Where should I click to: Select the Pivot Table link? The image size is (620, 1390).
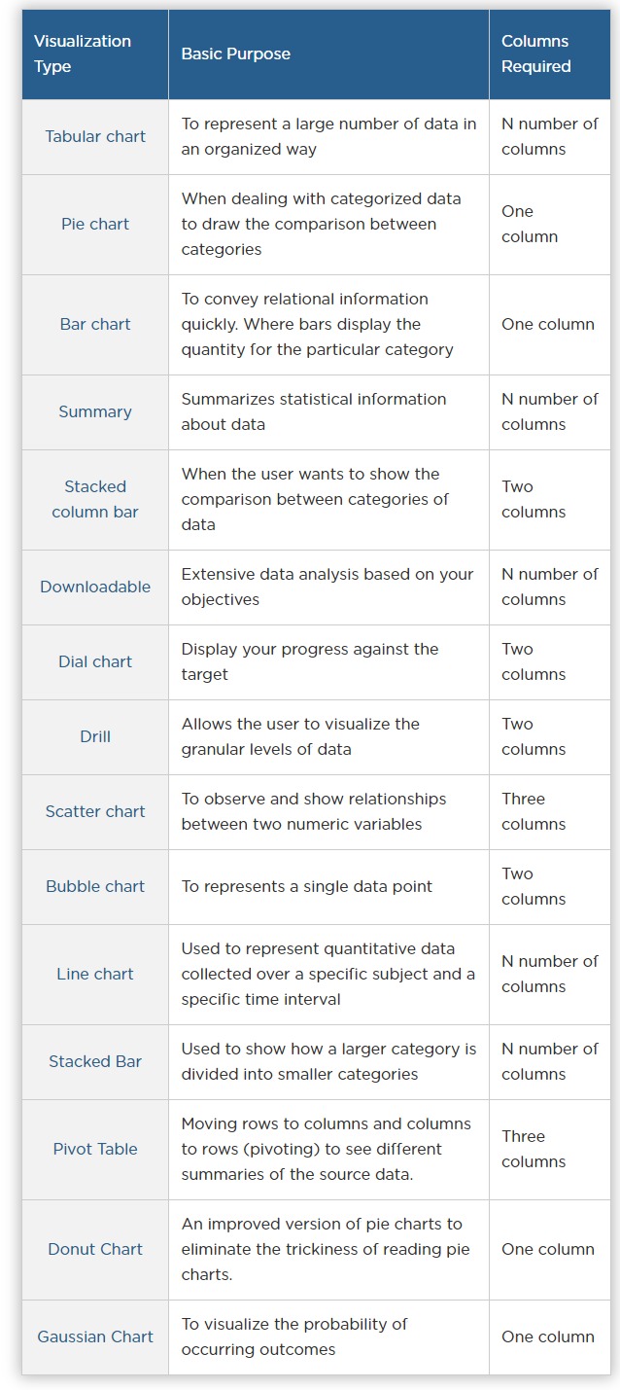pyautogui.click(x=95, y=1149)
